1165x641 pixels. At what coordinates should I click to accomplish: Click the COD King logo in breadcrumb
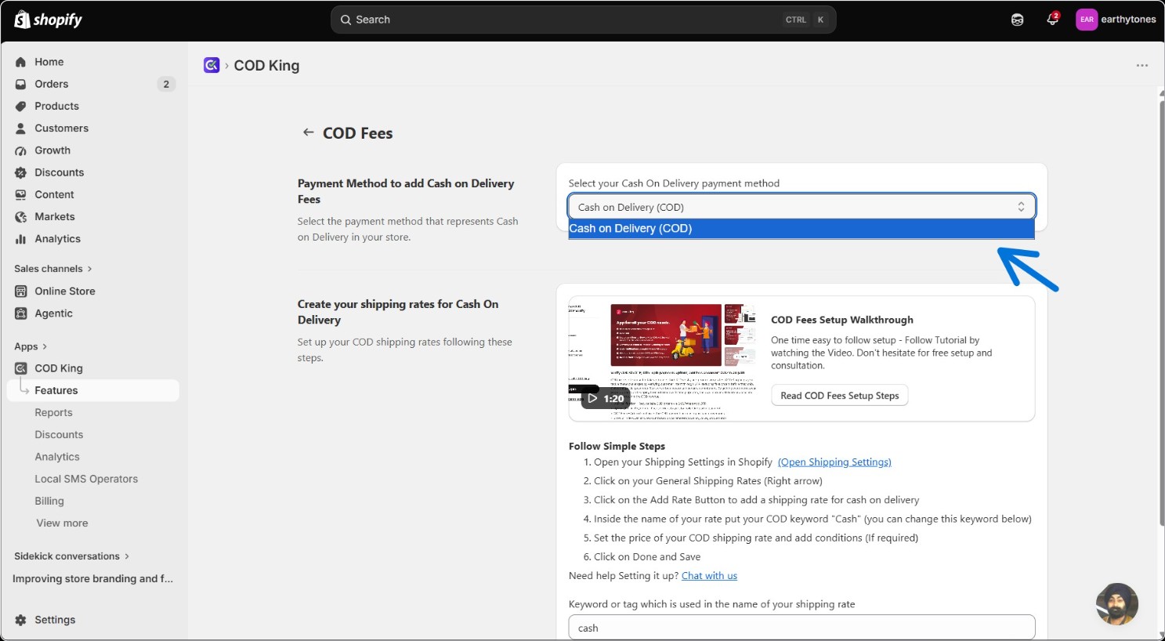212,65
